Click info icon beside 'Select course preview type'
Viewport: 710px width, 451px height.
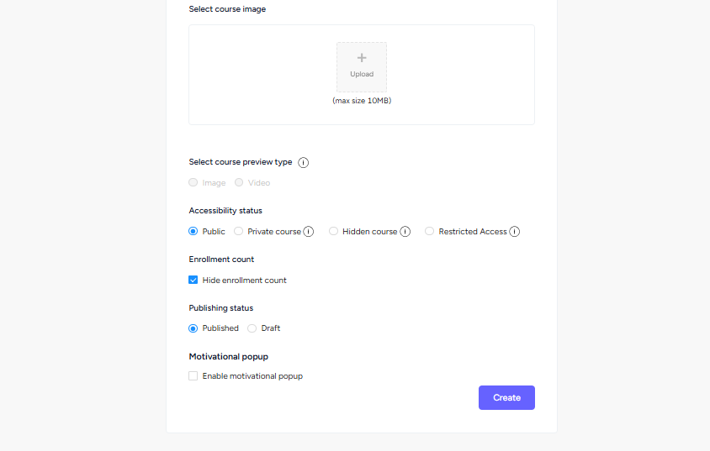[x=304, y=163]
